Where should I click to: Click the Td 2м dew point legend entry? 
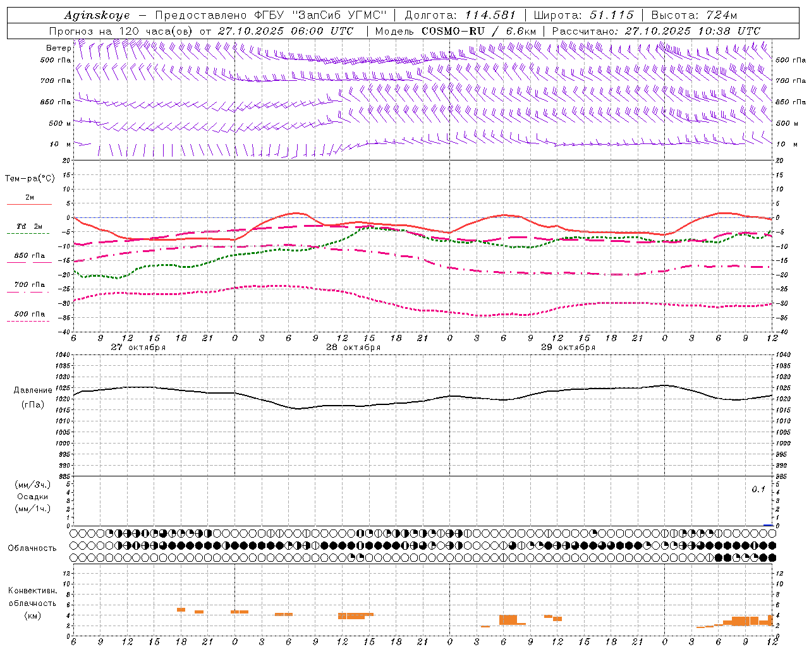coord(29,226)
